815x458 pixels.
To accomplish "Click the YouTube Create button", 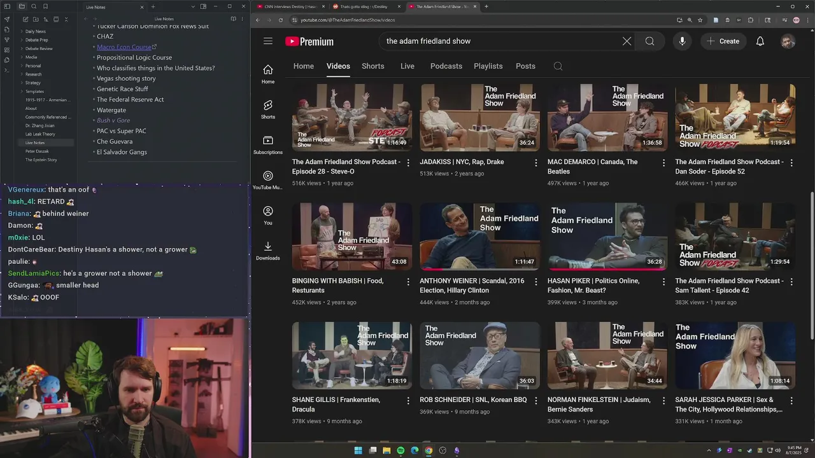I will coord(723,41).
